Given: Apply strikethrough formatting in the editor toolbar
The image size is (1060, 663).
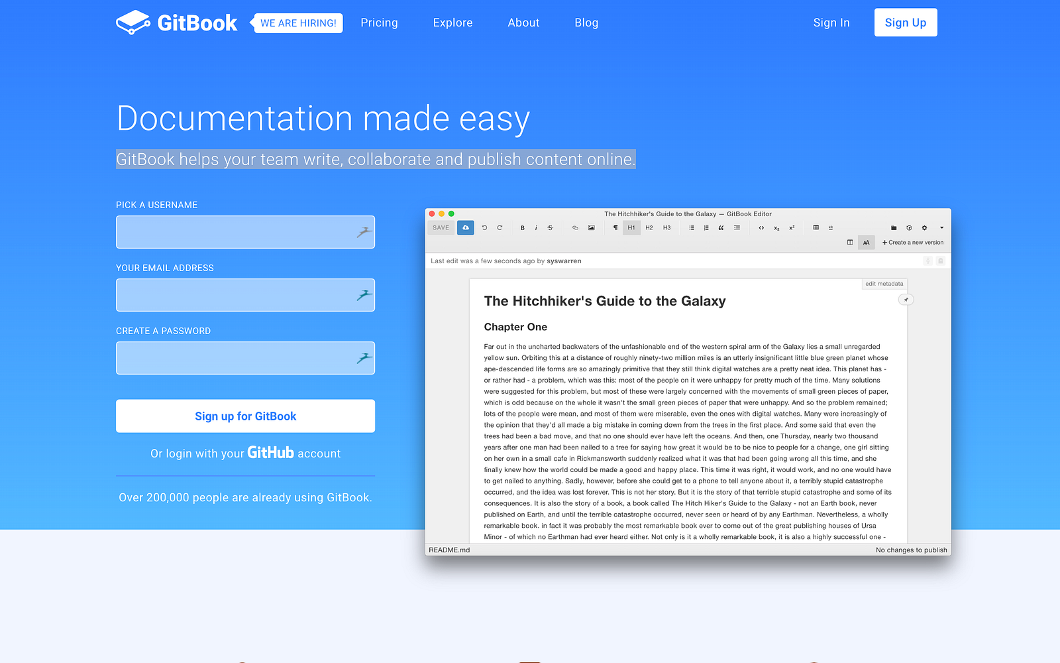Looking at the screenshot, I should (551, 228).
